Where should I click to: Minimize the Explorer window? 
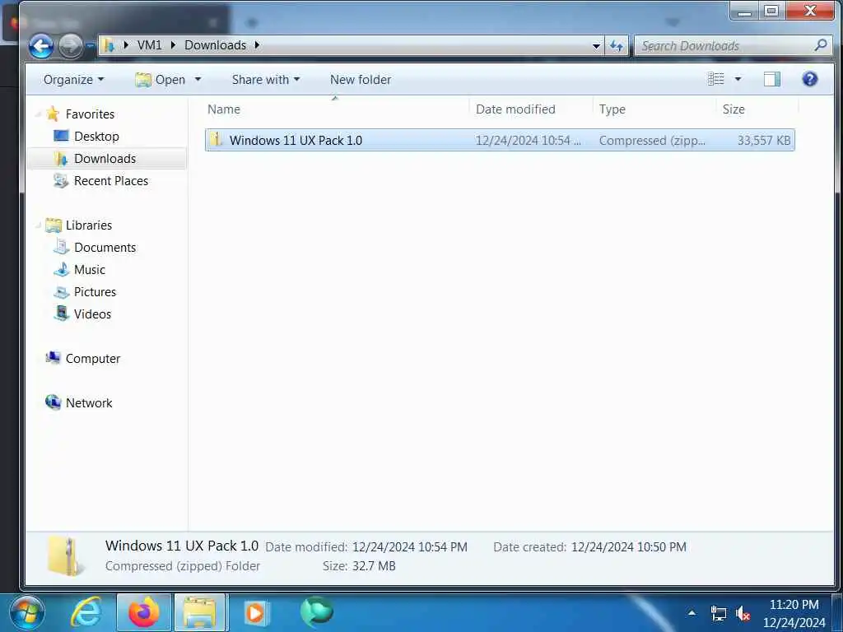pos(744,11)
